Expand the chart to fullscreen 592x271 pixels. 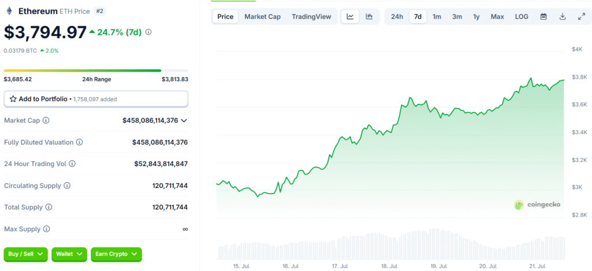[582, 17]
